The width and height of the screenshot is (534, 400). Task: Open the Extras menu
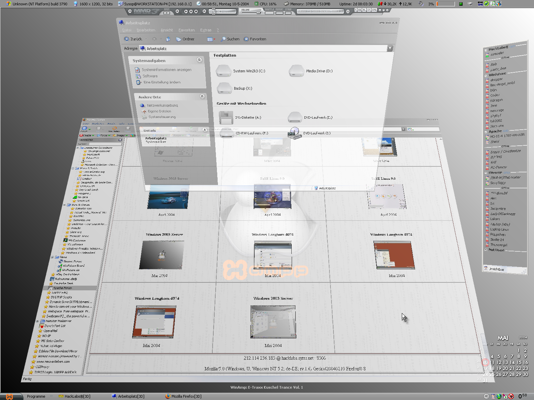[206, 30]
